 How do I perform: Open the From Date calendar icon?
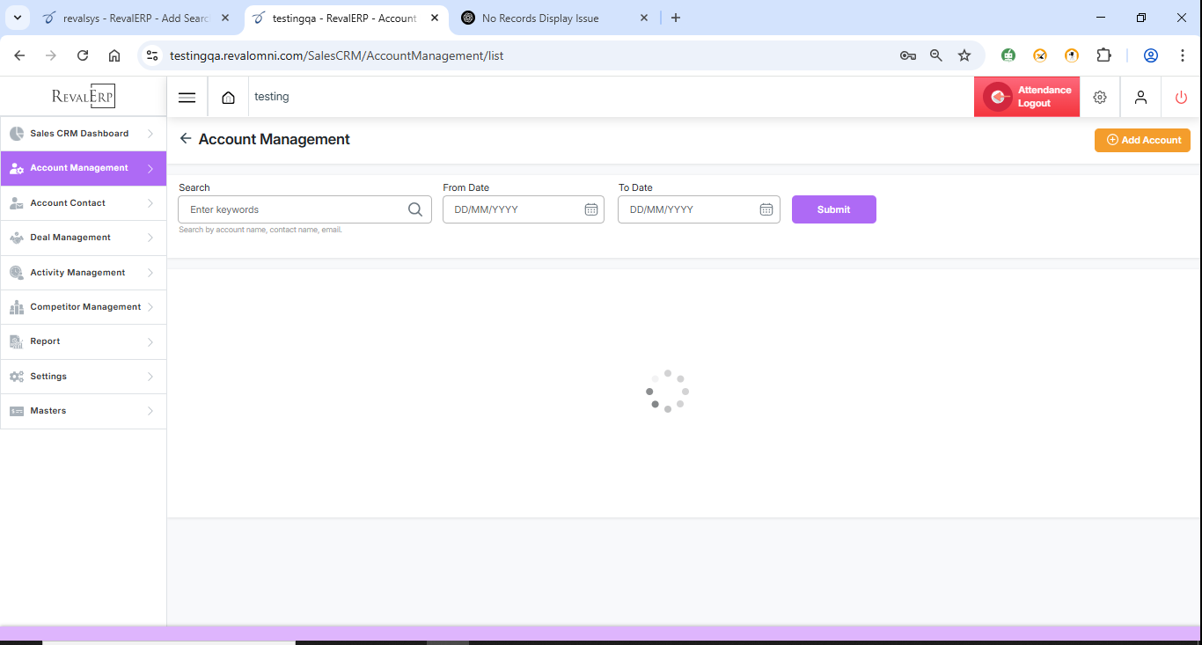[591, 209]
